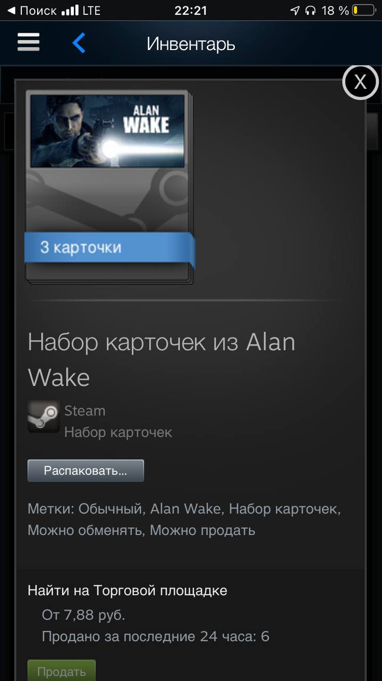Image resolution: width=382 pixels, height=681 pixels.
Task: Click the green 'Продать' button
Action: click(x=62, y=670)
